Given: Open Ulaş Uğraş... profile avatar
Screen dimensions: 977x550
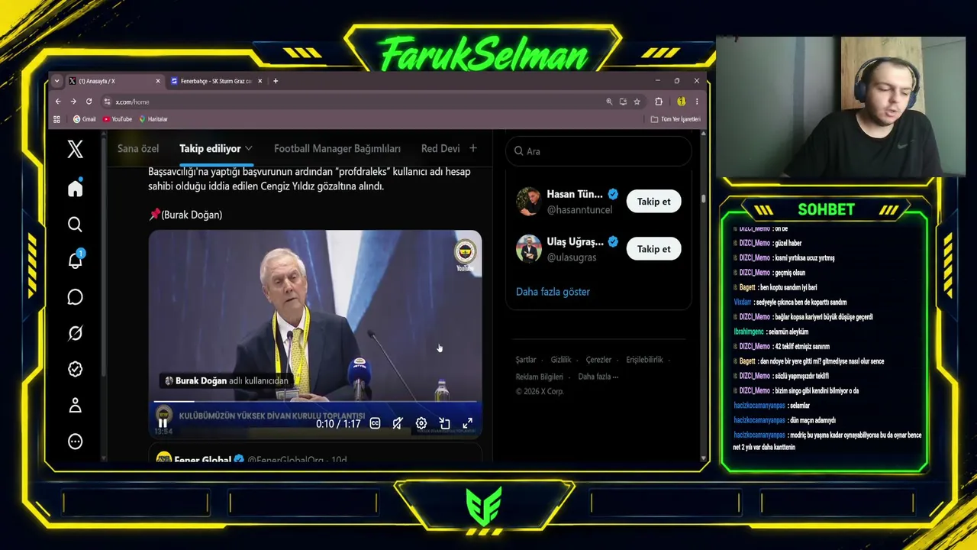Looking at the screenshot, I should (x=528, y=249).
